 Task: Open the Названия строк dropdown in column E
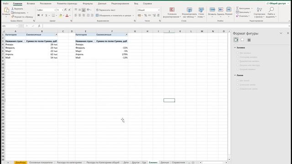pyautogui.click(x=94, y=41)
